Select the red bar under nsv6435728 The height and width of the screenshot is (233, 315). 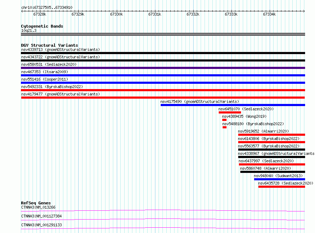282,187
